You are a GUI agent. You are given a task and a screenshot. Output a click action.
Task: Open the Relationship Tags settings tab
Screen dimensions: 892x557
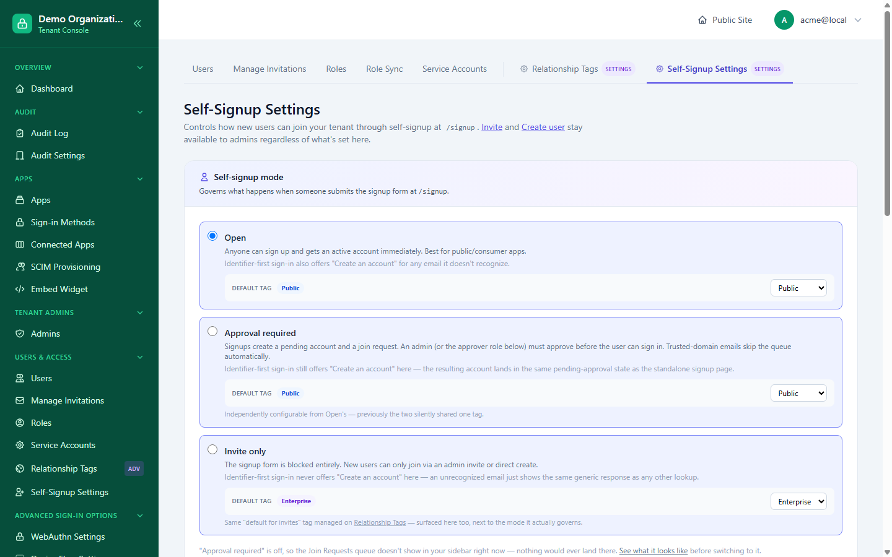(577, 69)
